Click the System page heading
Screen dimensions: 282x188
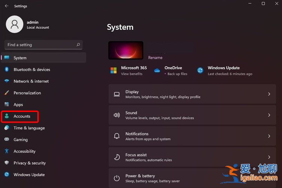pos(120,27)
